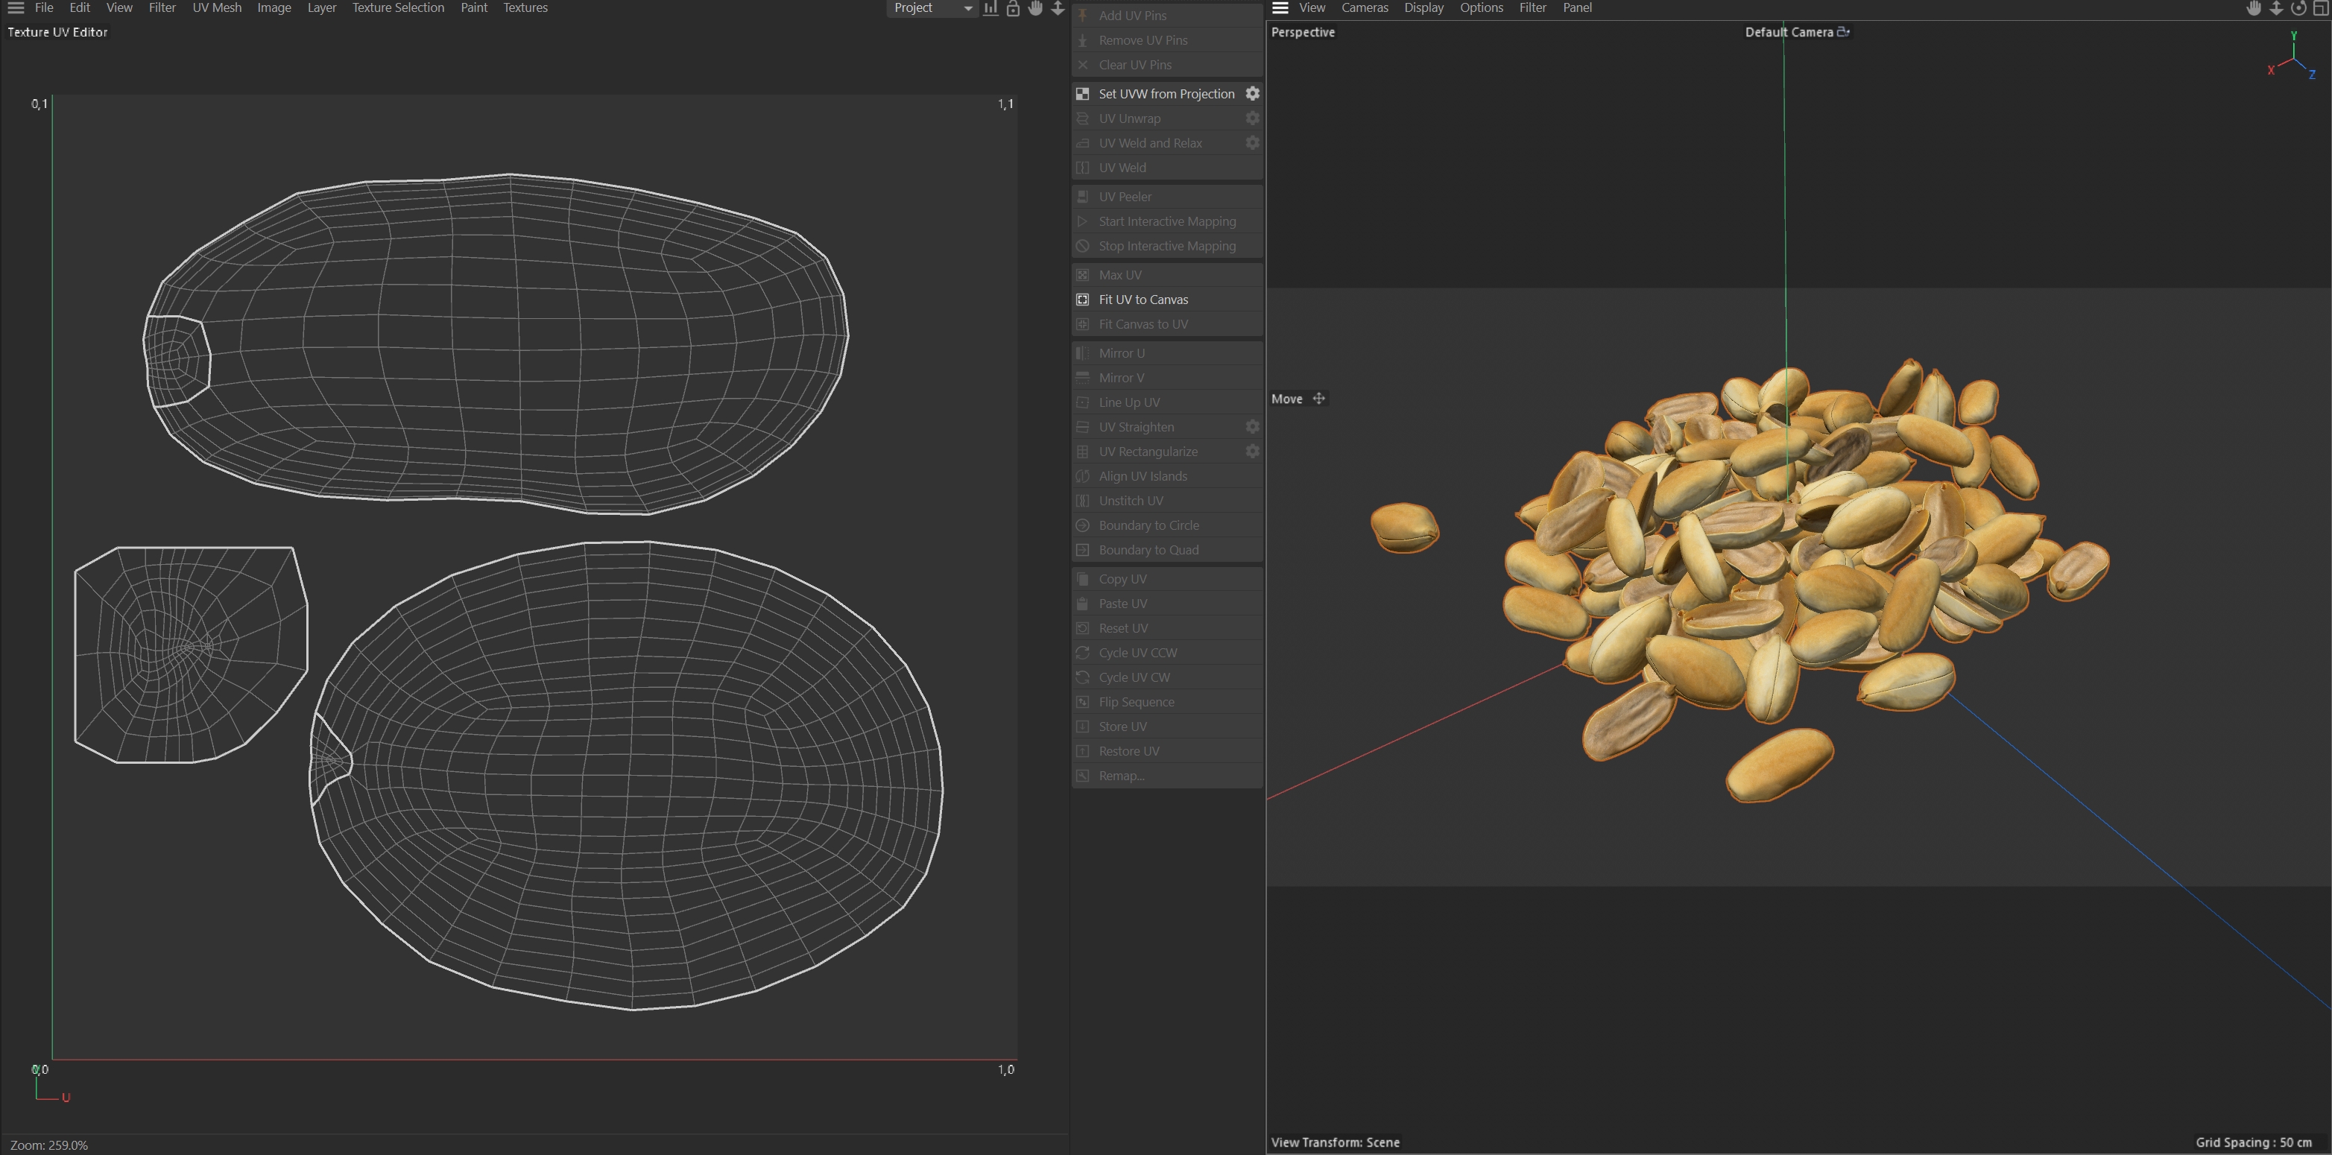Open the 3D viewport hamburger menu
The height and width of the screenshot is (1155, 2332).
(1280, 8)
